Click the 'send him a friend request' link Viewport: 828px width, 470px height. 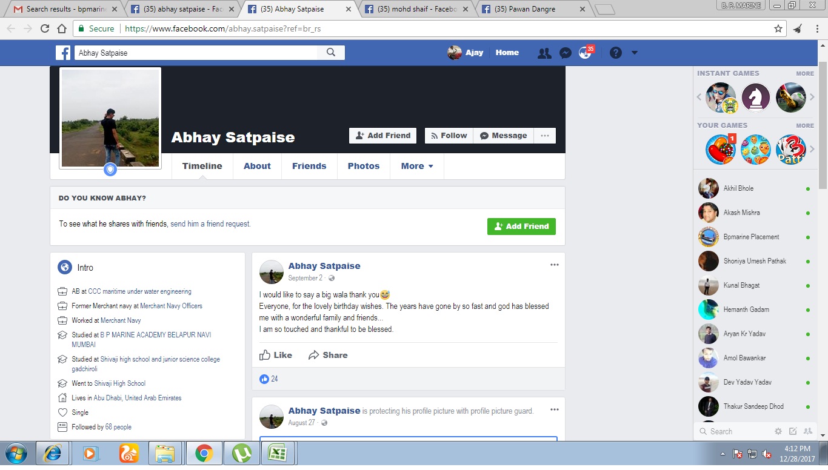(x=210, y=224)
